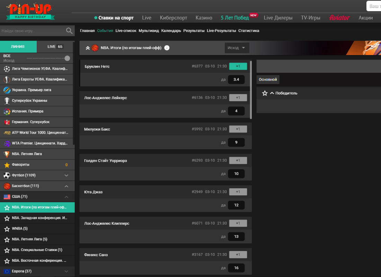Click the Pin-Up logo
Viewport: 381px width, 277px height.
pyautogui.click(x=30, y=11)
